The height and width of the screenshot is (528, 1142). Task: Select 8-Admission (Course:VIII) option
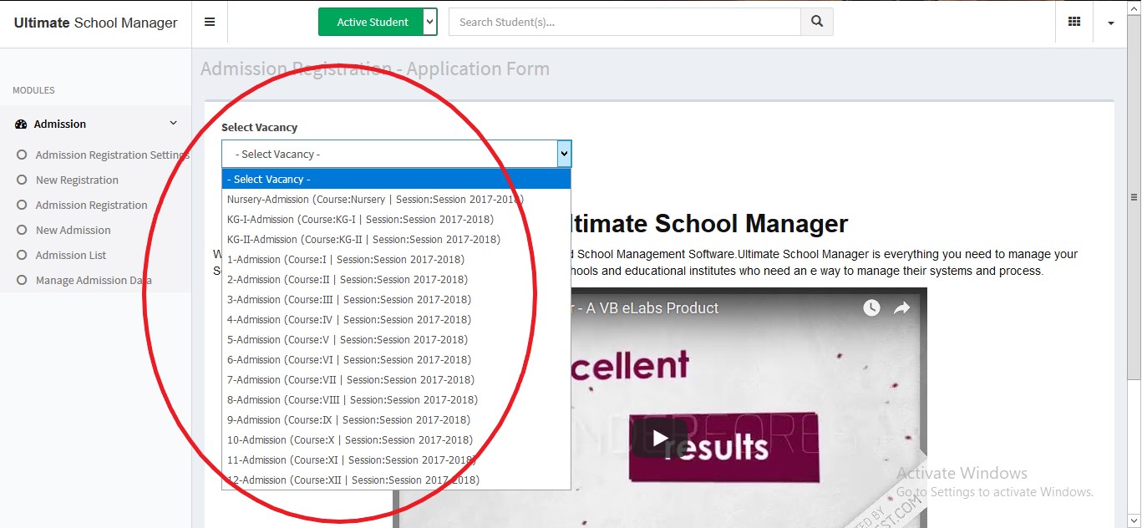coord(397,399)
